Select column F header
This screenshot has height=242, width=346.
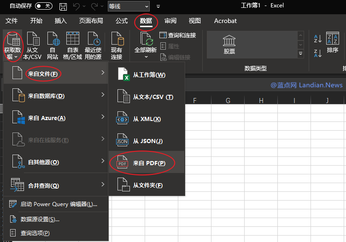coord(194,100)
